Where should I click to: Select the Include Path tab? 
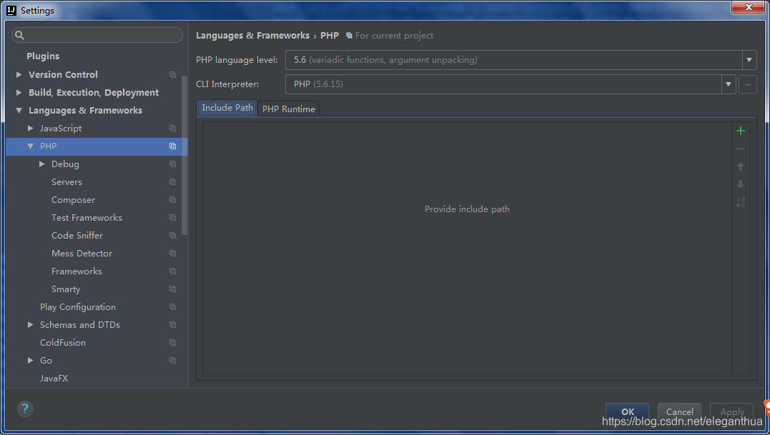click(227, 108)
